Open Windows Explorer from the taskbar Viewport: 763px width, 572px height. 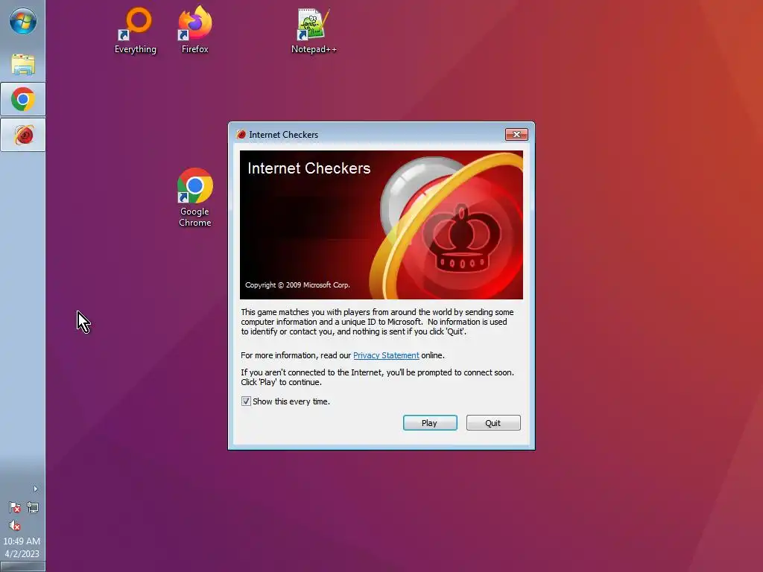pos(23,64)
